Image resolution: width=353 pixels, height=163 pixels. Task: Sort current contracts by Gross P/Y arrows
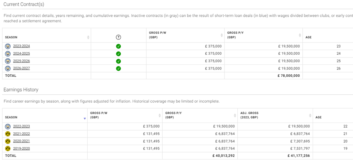click(x=299, y=35)
